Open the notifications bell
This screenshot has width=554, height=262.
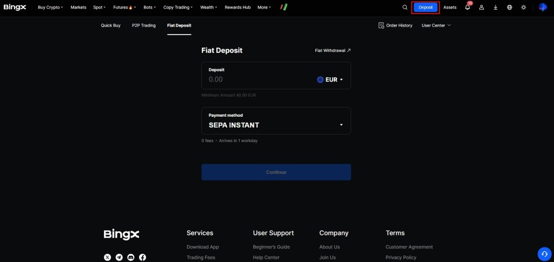pos(467,8)
